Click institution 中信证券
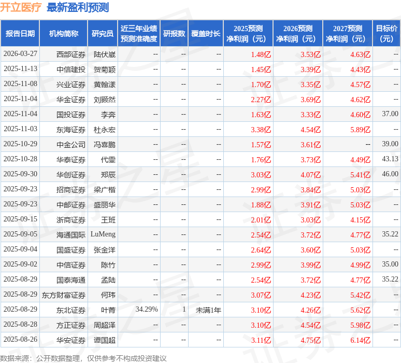Image resolution: width=401 pixels, height=363 pixels. point(71,265)
